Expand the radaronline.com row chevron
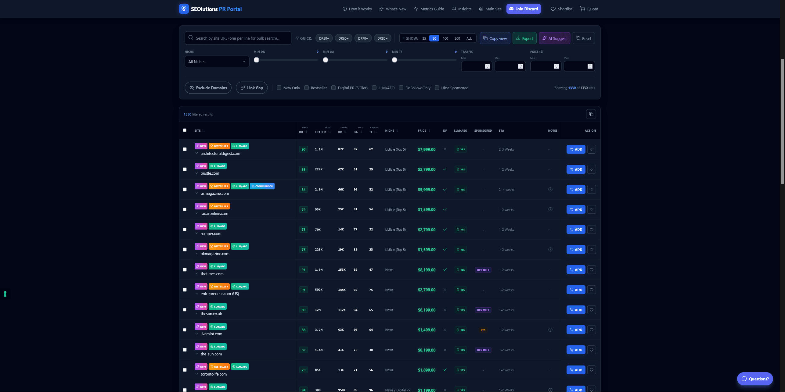 coord(196,213)
